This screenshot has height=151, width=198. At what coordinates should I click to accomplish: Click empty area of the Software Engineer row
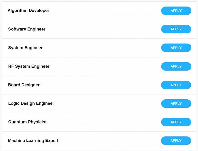click(102, 29)
